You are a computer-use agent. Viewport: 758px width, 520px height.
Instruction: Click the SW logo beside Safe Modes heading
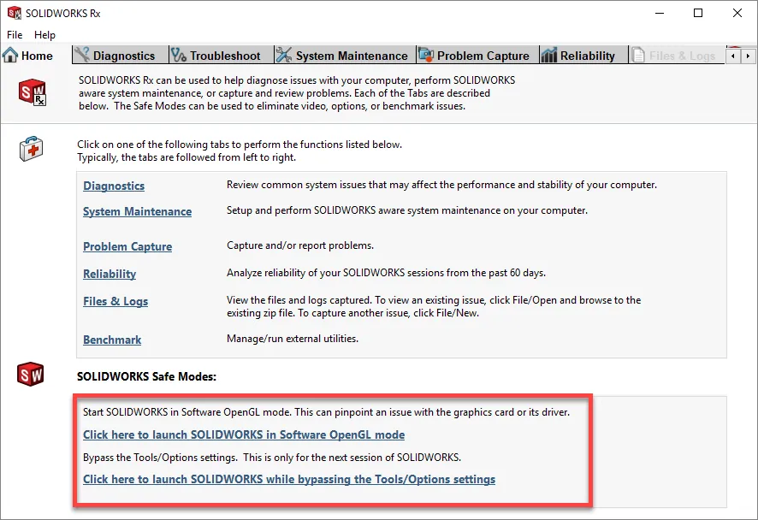tap(31, 375)
